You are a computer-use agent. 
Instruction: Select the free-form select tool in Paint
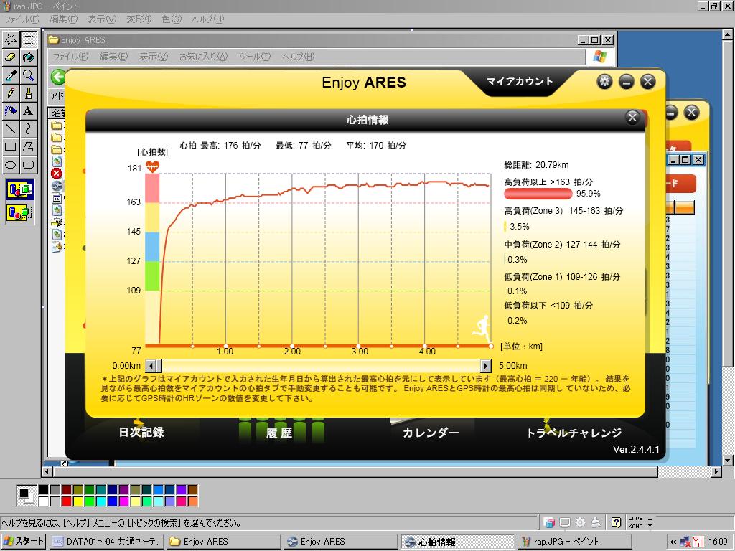coord(11,39)
